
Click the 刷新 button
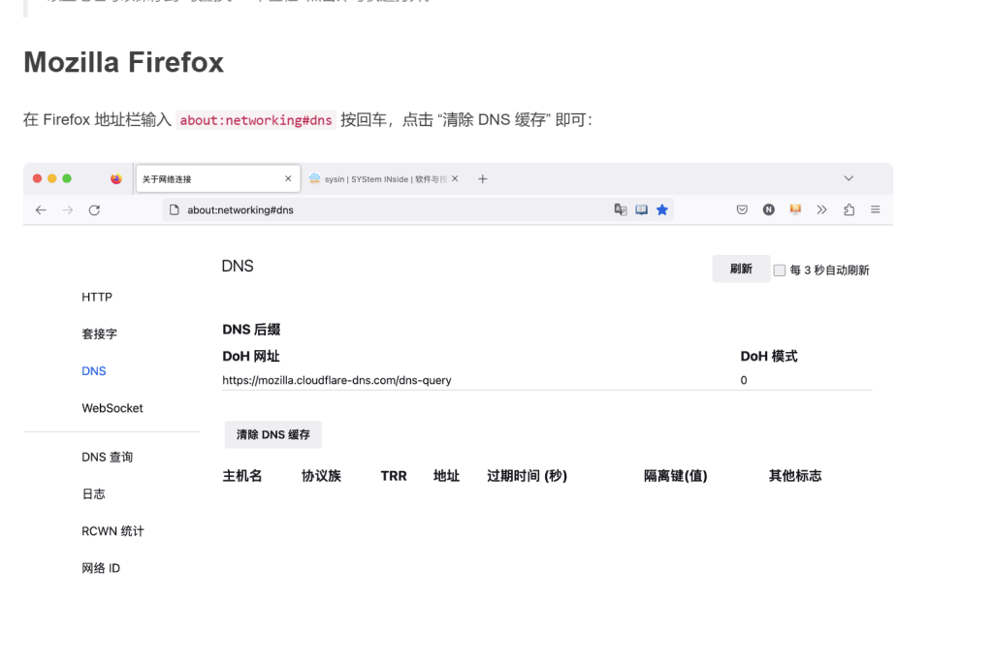[x=741, y=270]
